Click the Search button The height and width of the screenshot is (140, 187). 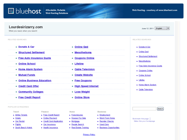tap(160, 109)
